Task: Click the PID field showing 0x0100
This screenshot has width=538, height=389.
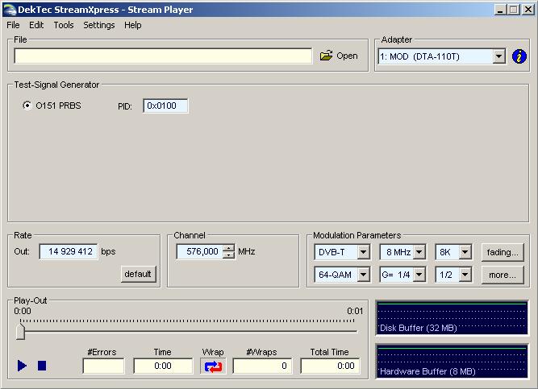Action: 165,106
